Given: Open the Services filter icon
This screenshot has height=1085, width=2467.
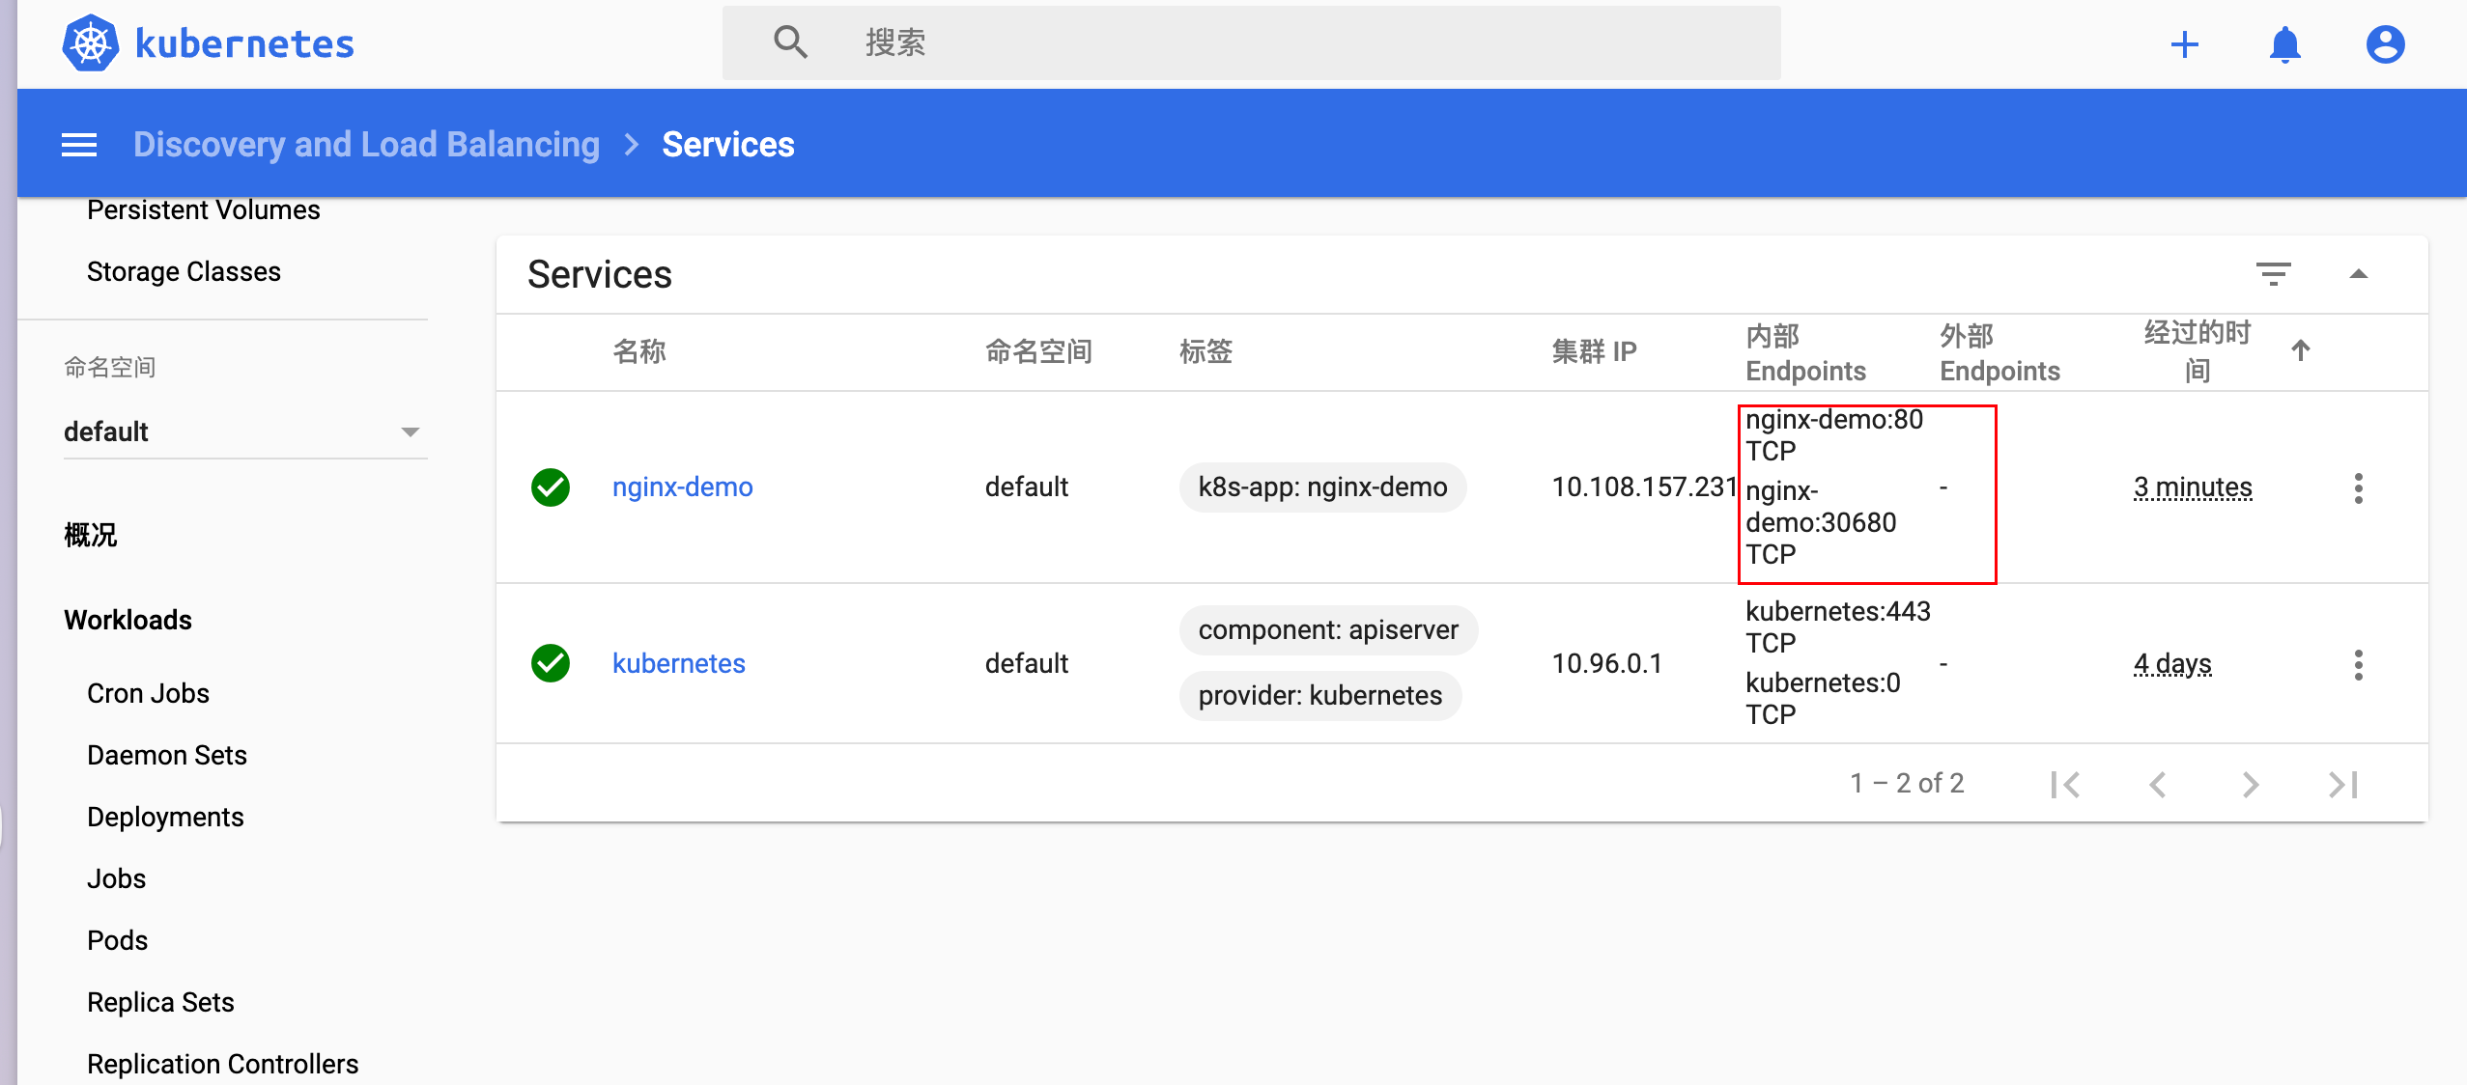Looking at the screenshot, I should point(2273,274).
